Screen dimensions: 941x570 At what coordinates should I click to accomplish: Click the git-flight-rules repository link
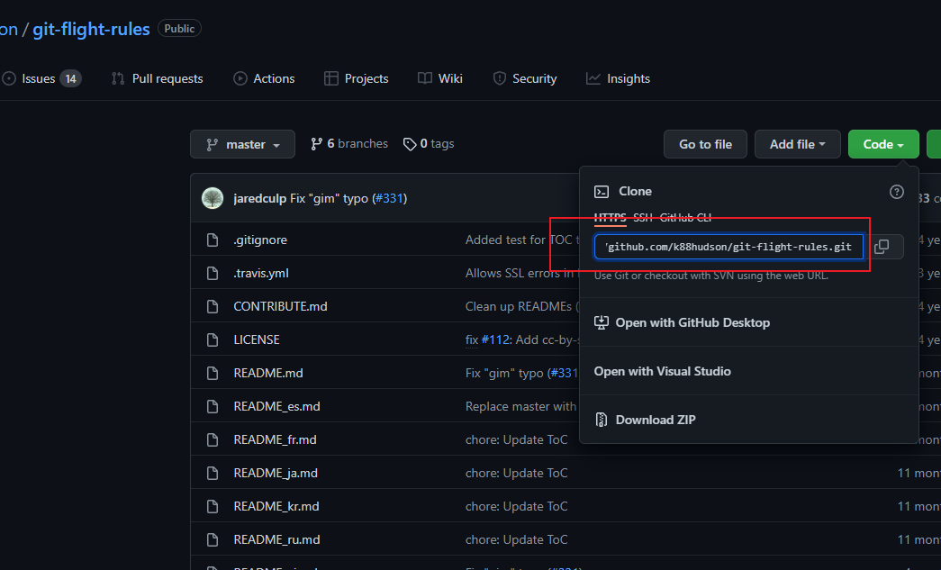[91, 29]
